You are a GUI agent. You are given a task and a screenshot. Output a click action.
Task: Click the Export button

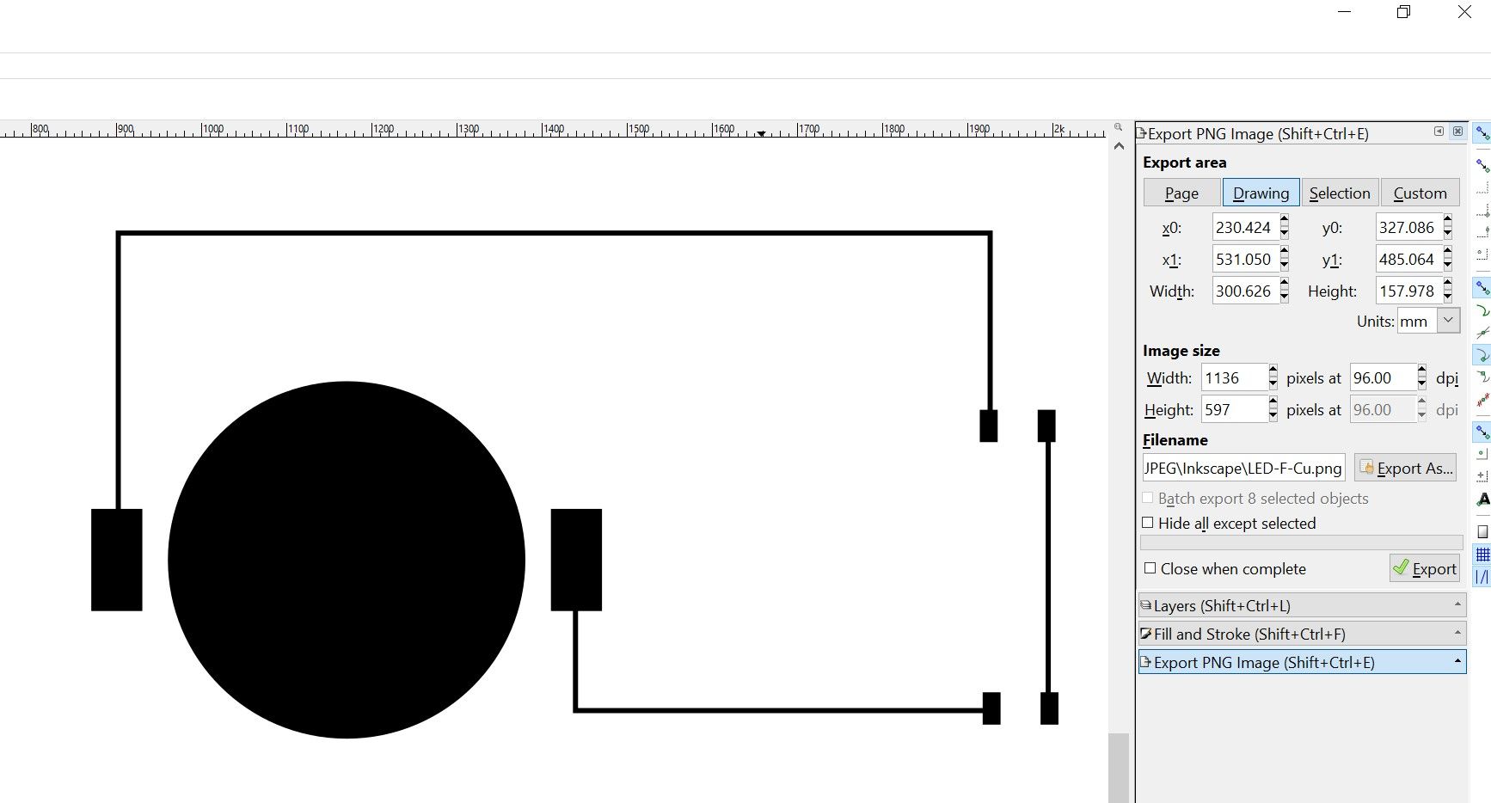pyautogui.click(x=1424, y=568)
